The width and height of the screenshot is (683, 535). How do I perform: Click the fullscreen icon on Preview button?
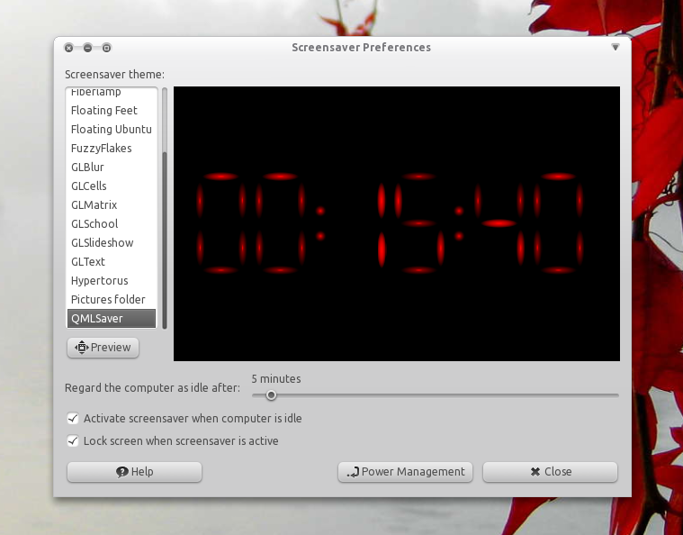[82, 348]
